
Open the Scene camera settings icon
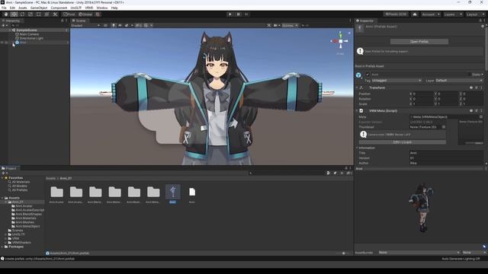[276, 25]
